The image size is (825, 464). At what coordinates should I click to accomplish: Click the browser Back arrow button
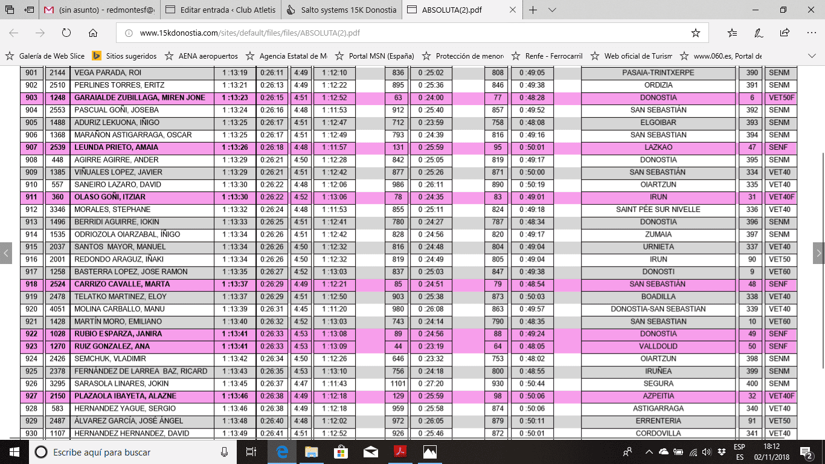coord(14,33)
